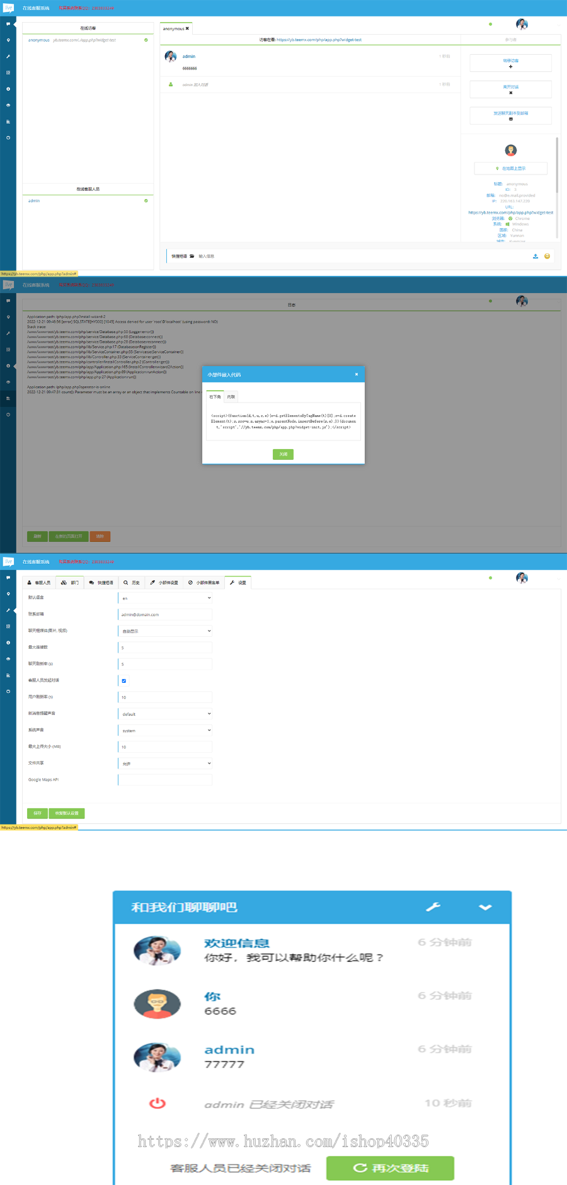This screenshot has width=567, height=1185.
Task: Click the Google Maps API field
Action: (x=166, y=780)
